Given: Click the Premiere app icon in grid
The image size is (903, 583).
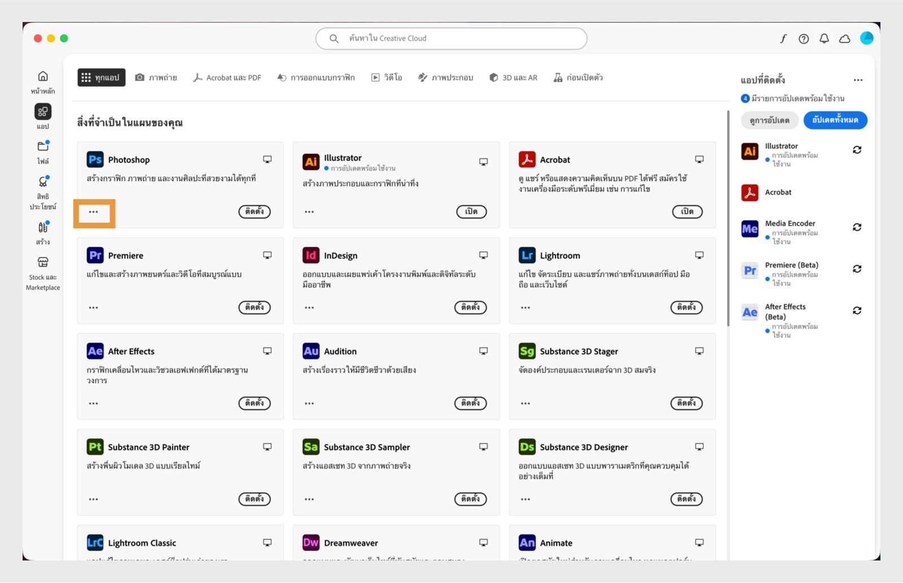Looking at the screenshot, I should pos(95,255).
